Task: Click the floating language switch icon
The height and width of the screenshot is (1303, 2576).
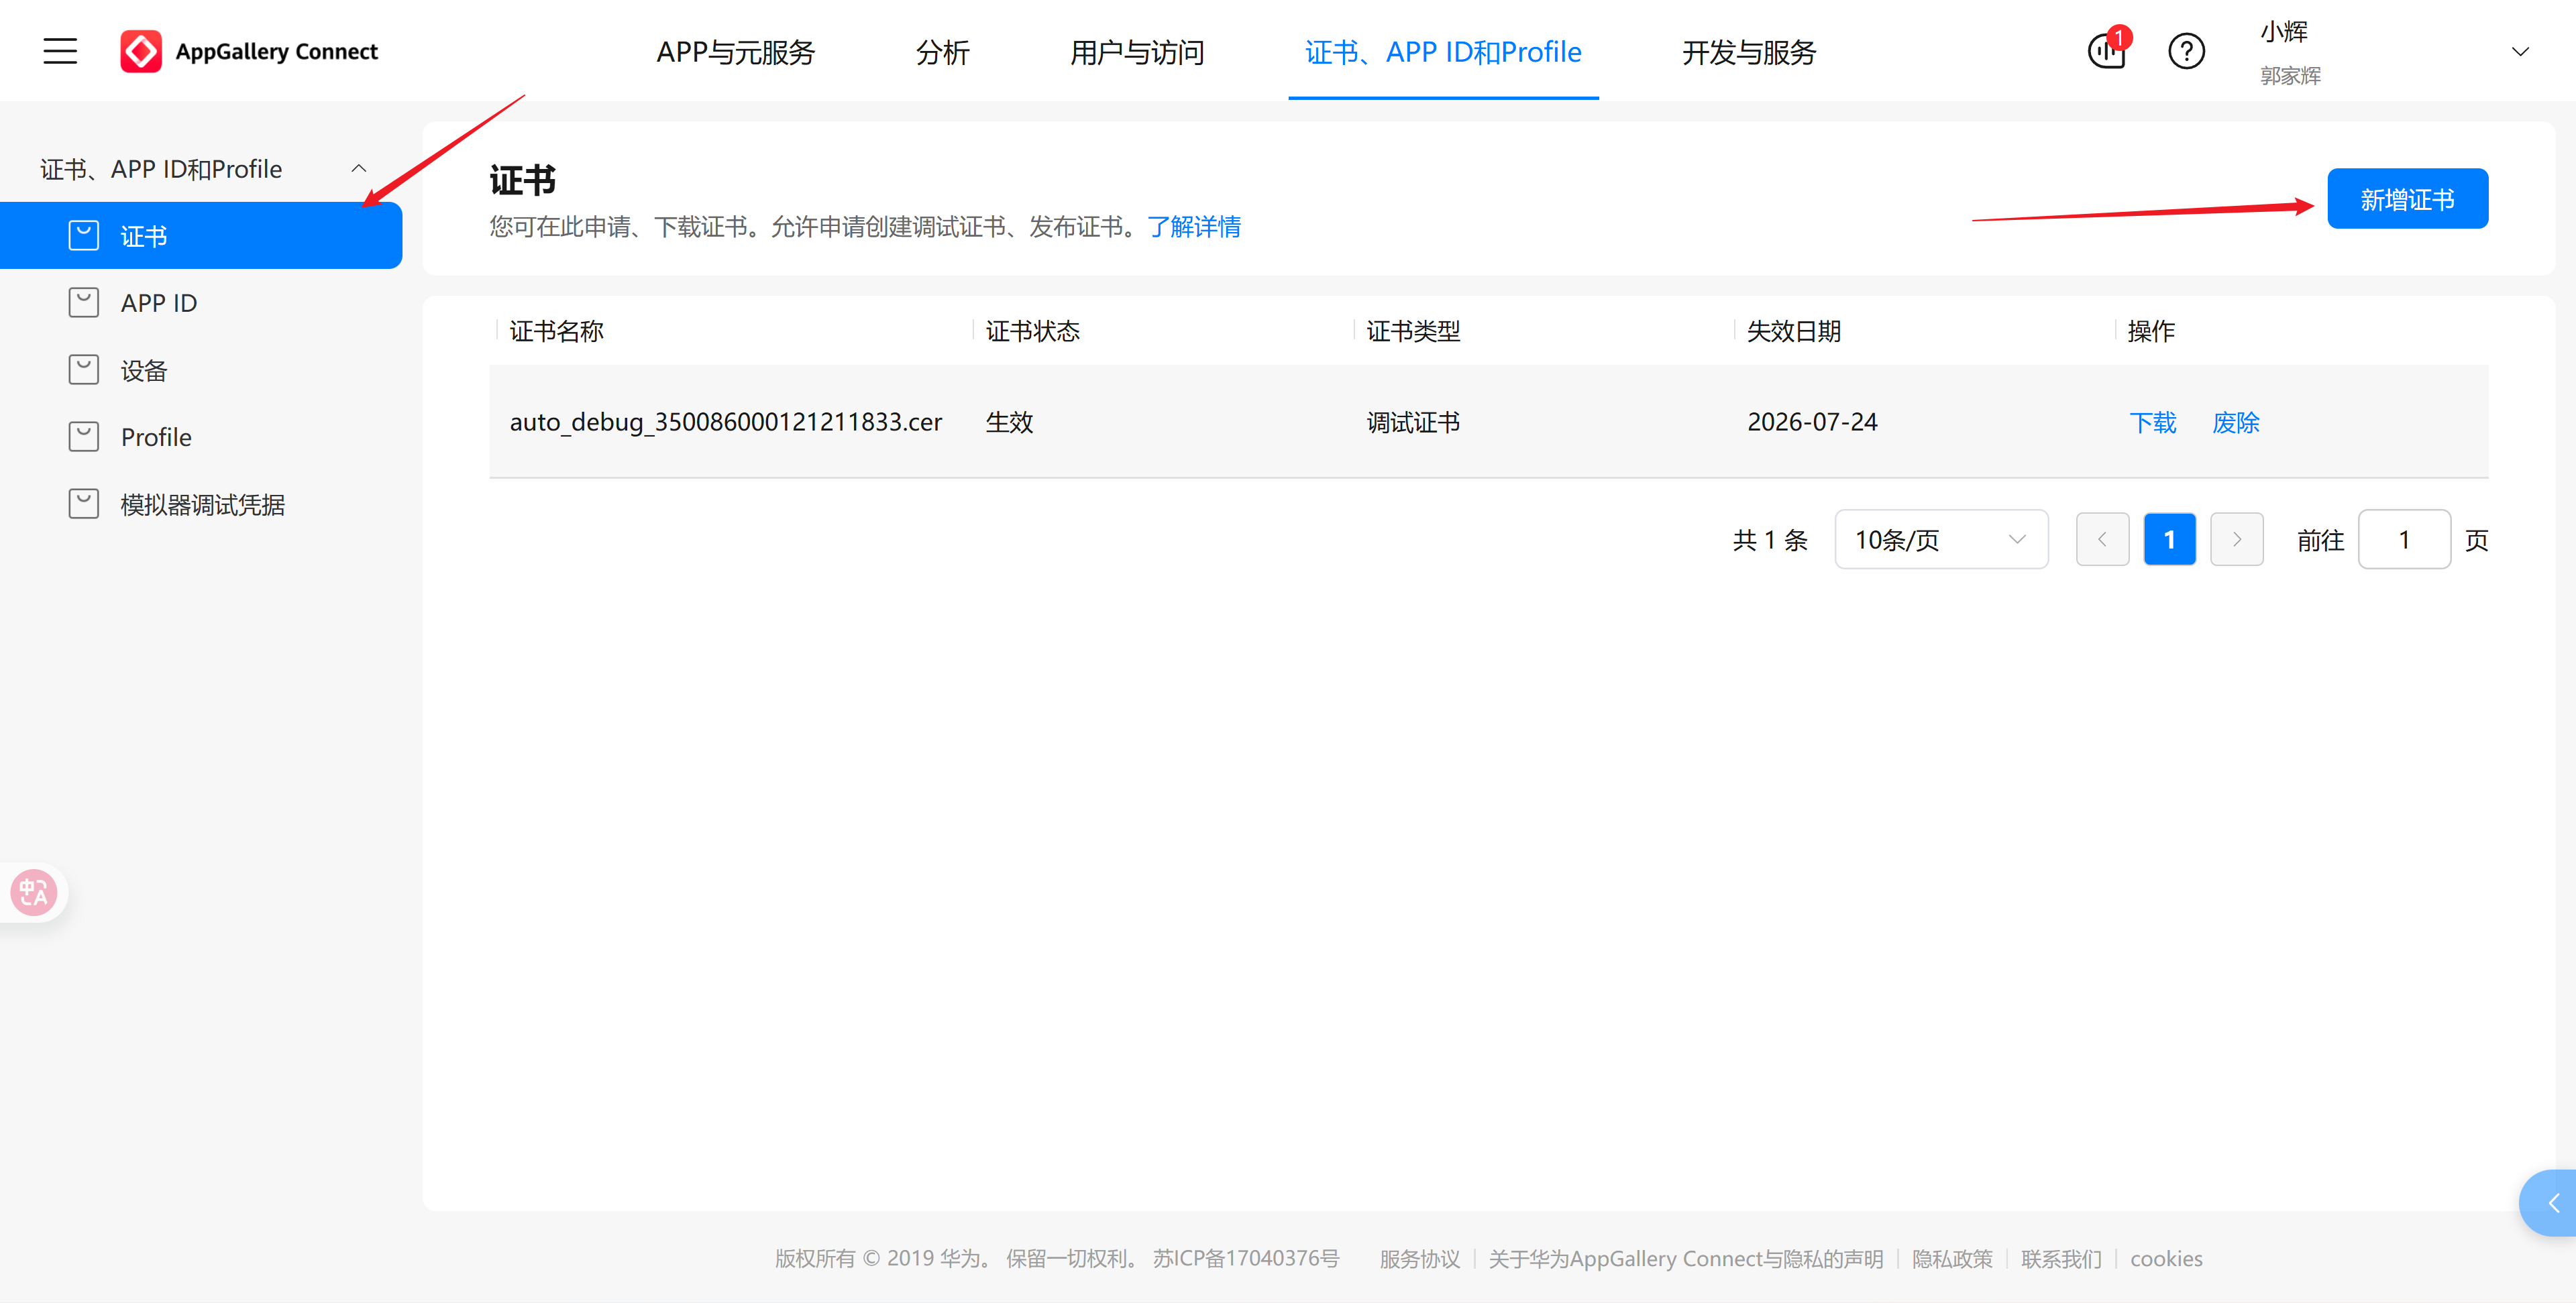Action: (x=33, y=892)
